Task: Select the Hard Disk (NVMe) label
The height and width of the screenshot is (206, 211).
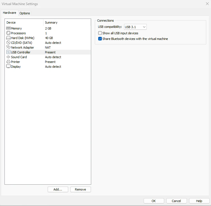Action: pos(23,38)
